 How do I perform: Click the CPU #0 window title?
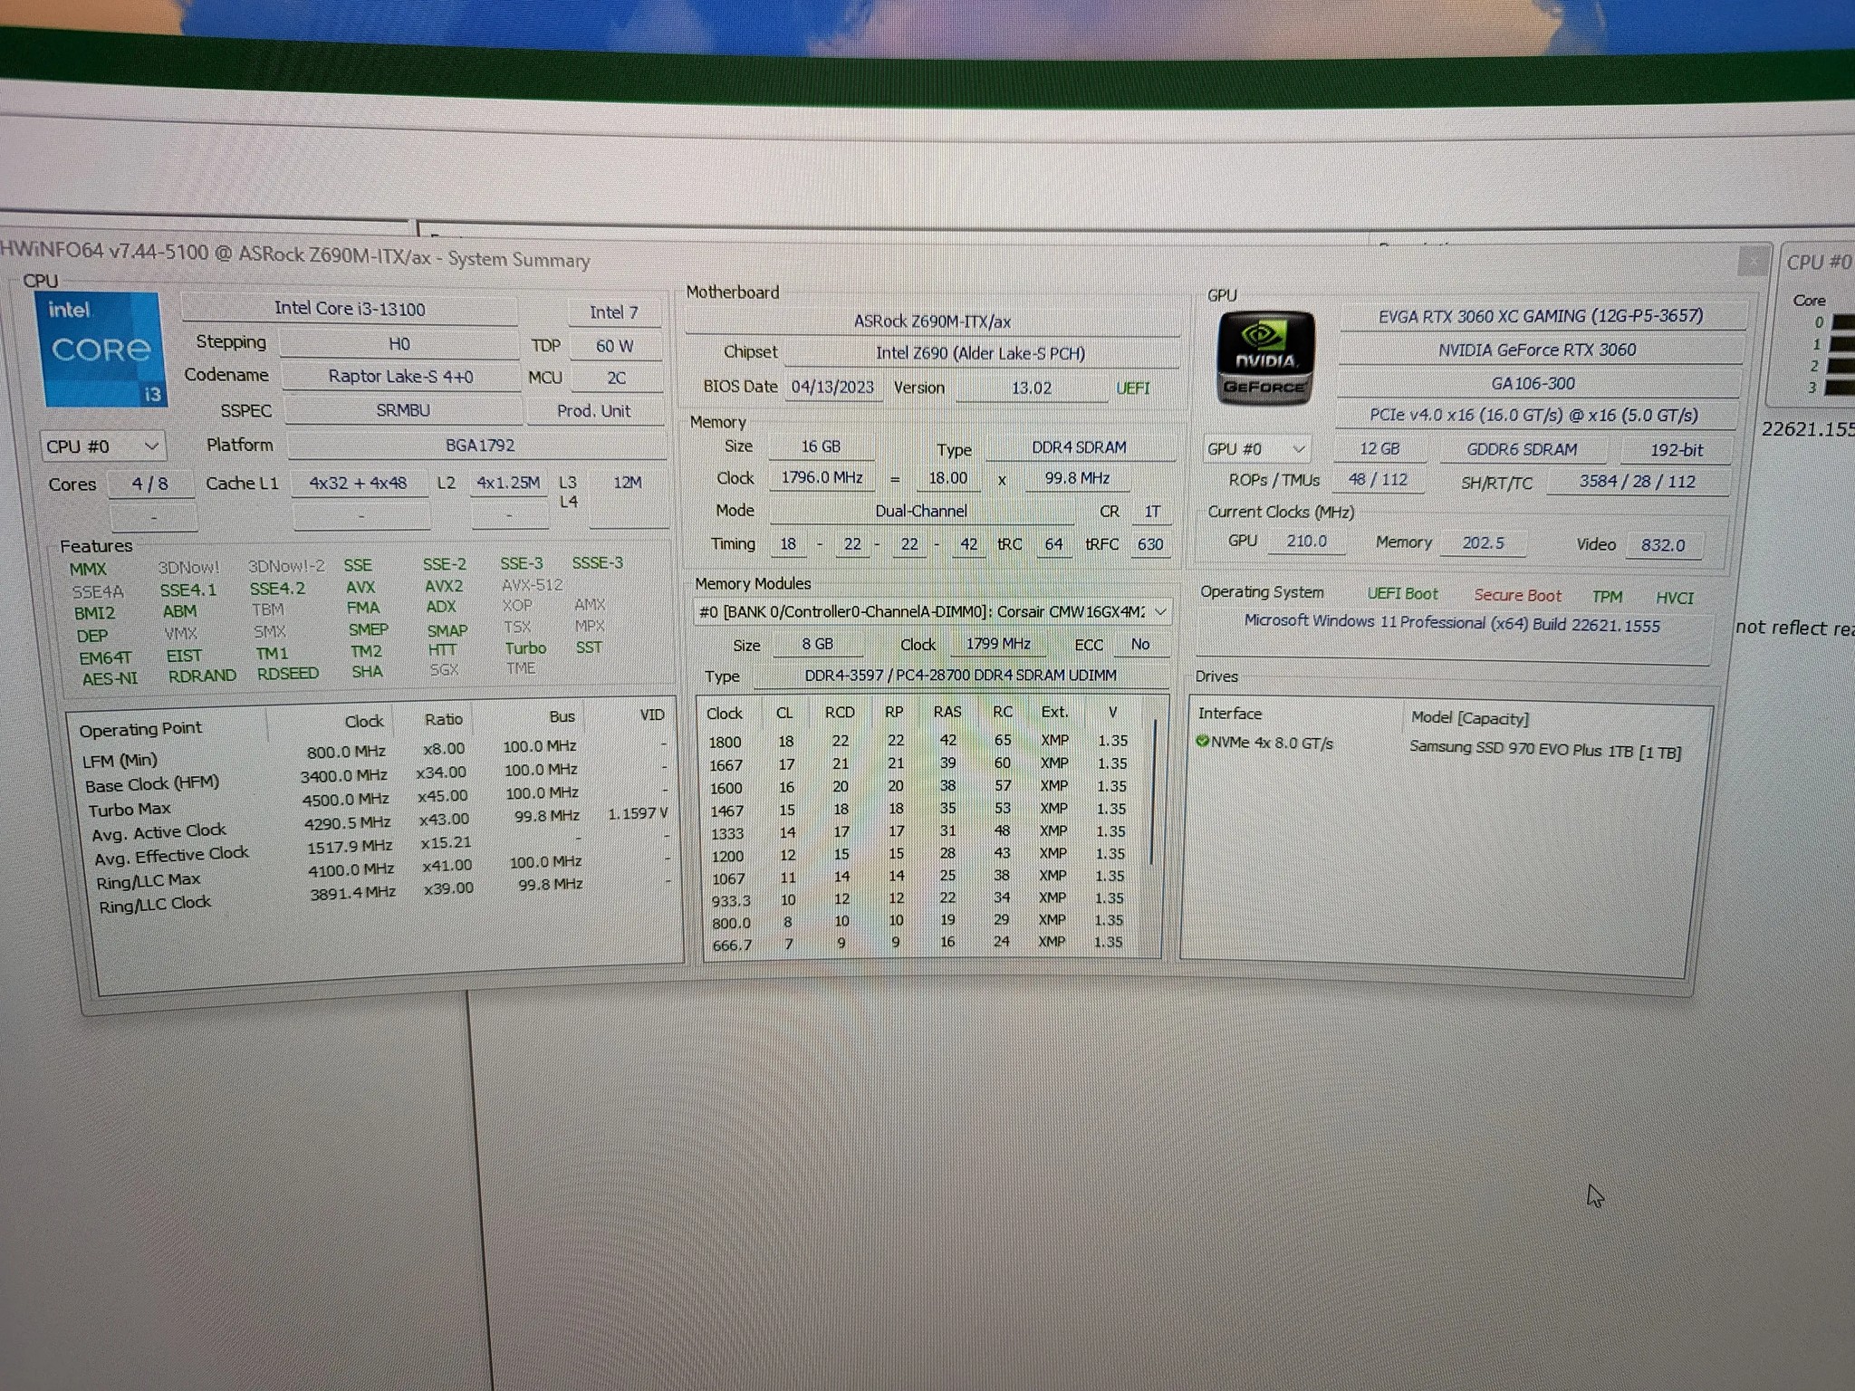[1819, 263]
